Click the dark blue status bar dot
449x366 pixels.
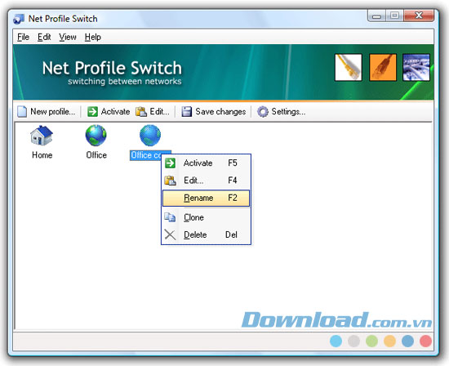[407, 341]
